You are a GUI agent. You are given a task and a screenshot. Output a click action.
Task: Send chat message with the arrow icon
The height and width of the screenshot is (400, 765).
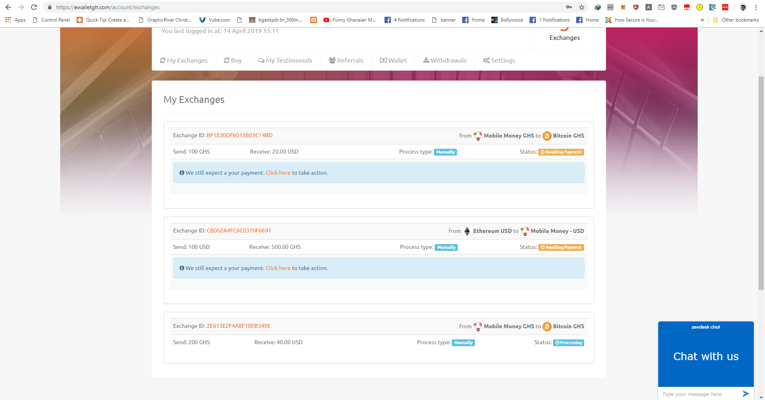745,394
